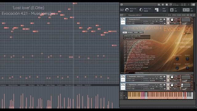The height and width of the screenshot is (111, 197).
Task: Open the Purge dropdown of Evocacion 4.2.1
Action: click(x=162, y=21)
